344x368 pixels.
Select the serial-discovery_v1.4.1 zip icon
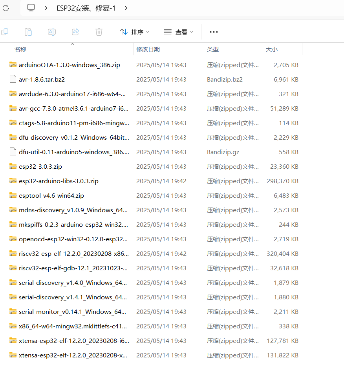coord(13,297)
